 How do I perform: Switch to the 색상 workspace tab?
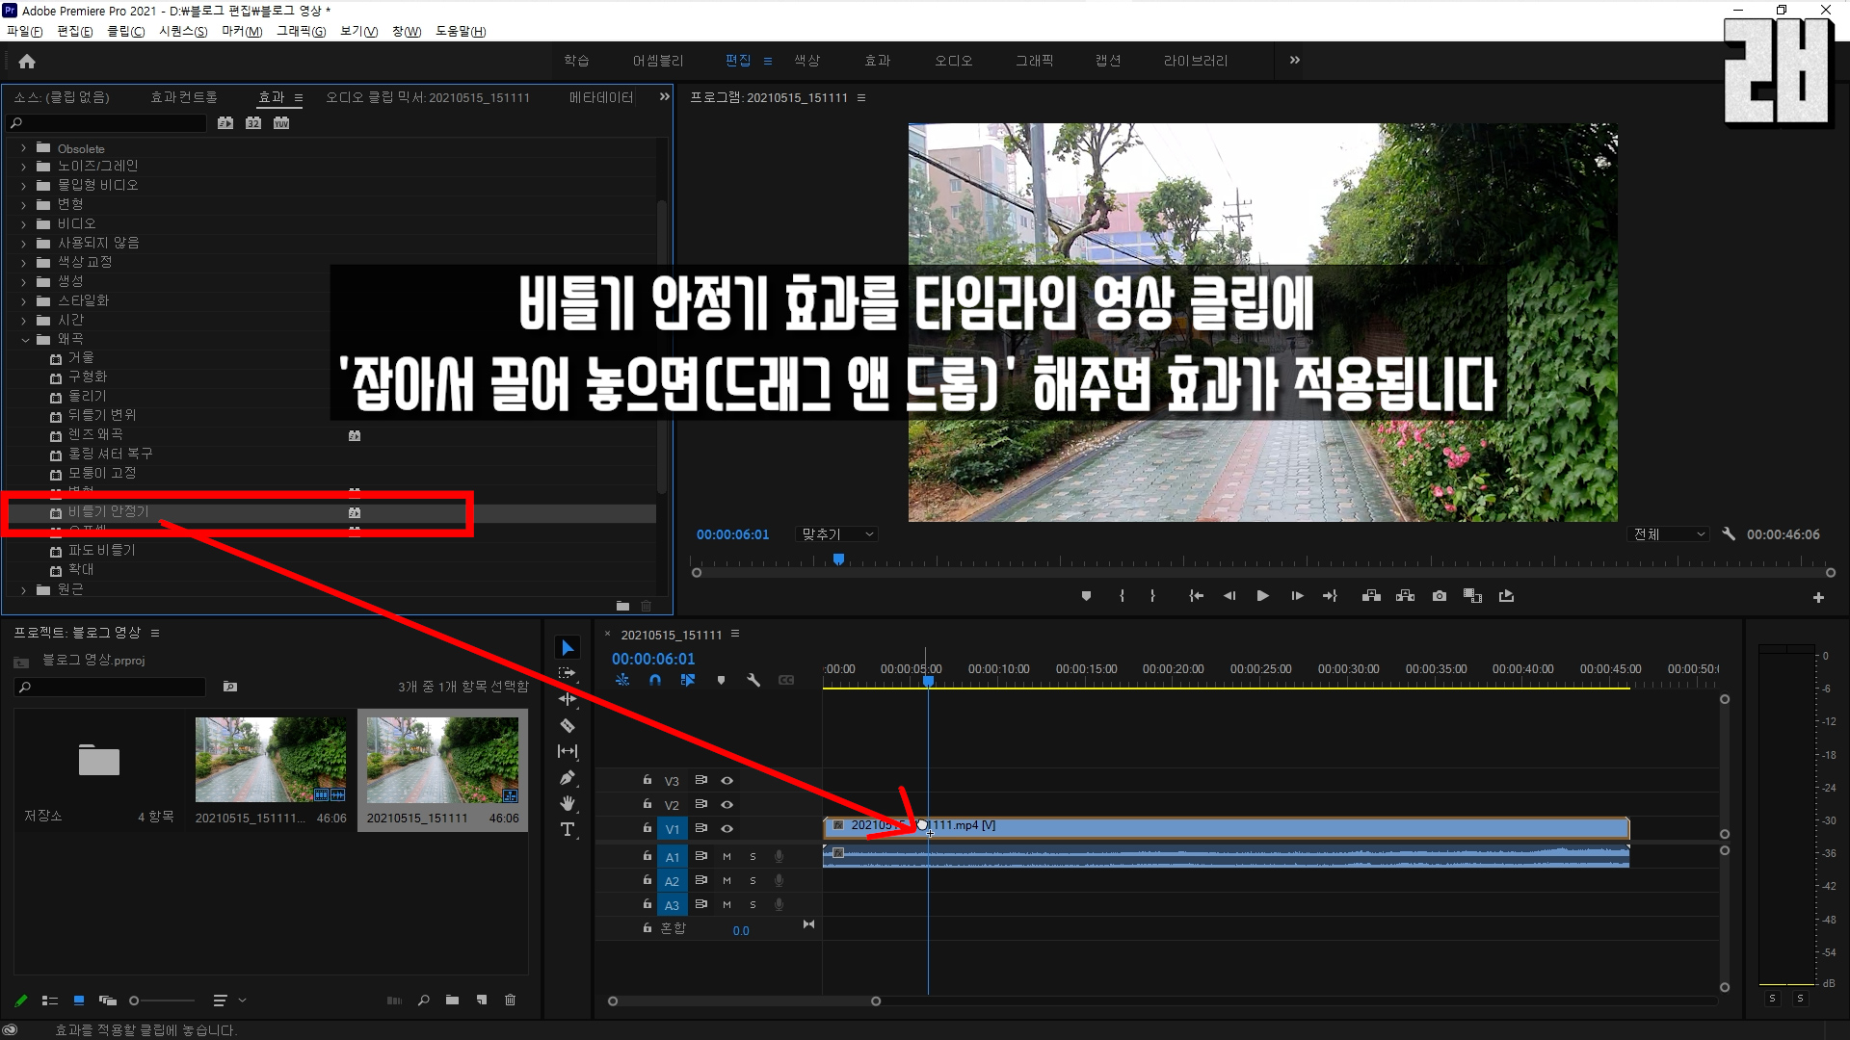806,61
